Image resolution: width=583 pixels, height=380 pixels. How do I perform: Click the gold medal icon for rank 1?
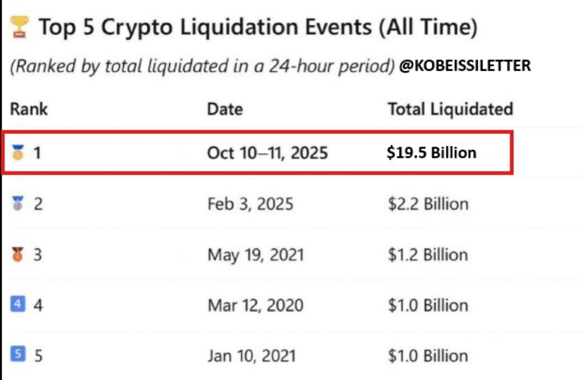(18, 153)
